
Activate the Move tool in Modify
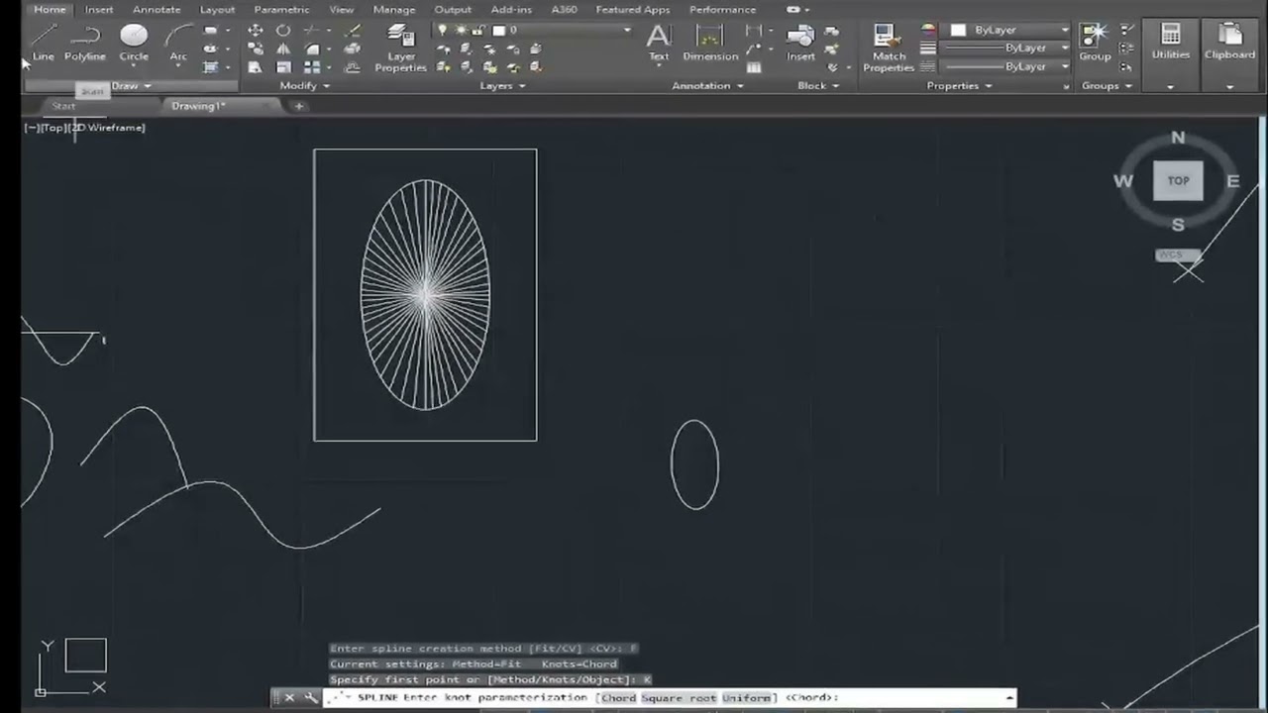(256, 30)
